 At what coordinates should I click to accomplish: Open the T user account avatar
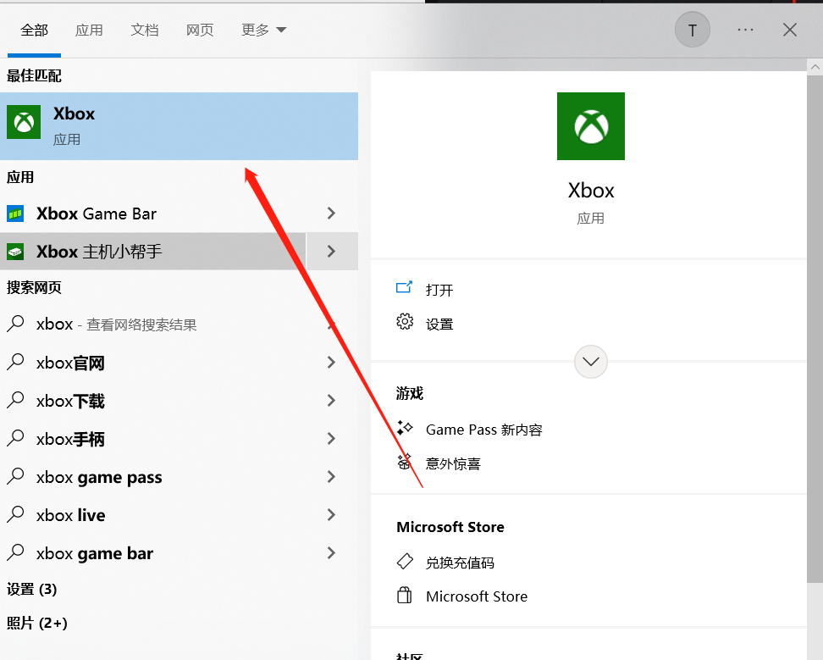point(693,30)
